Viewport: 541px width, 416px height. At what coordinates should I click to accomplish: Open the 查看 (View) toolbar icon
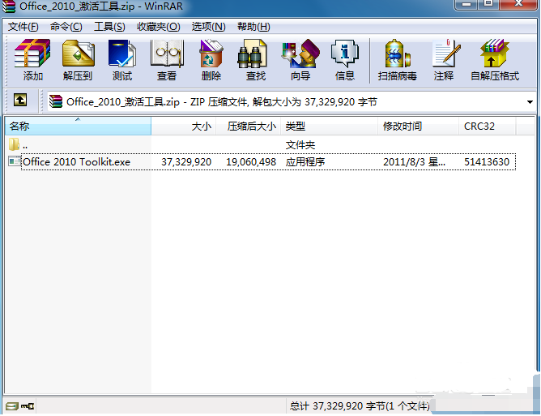[x=167, y=60]
